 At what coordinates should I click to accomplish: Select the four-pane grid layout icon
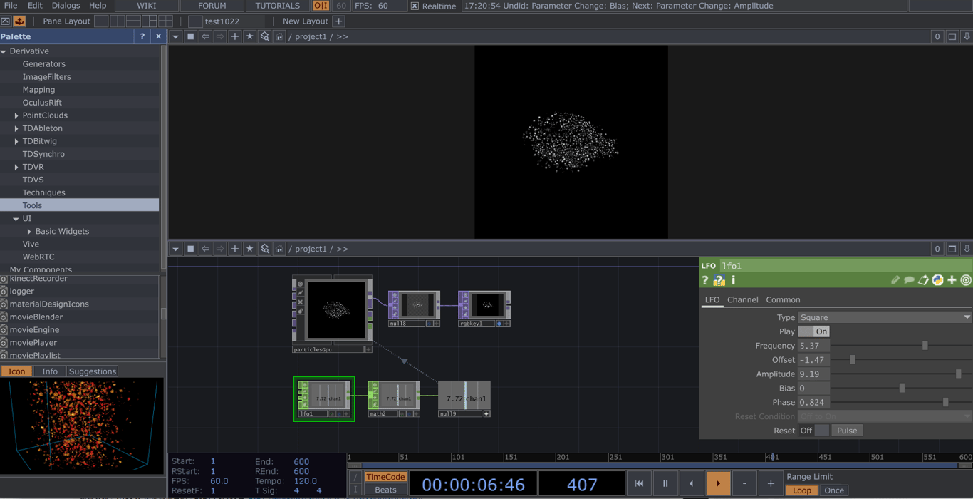tap(165, 21)
